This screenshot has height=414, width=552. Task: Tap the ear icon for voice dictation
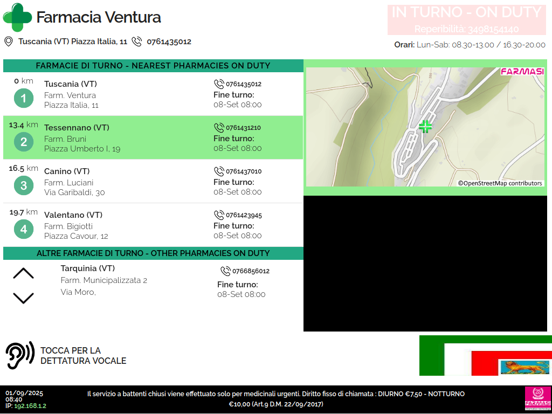point(20,355)
